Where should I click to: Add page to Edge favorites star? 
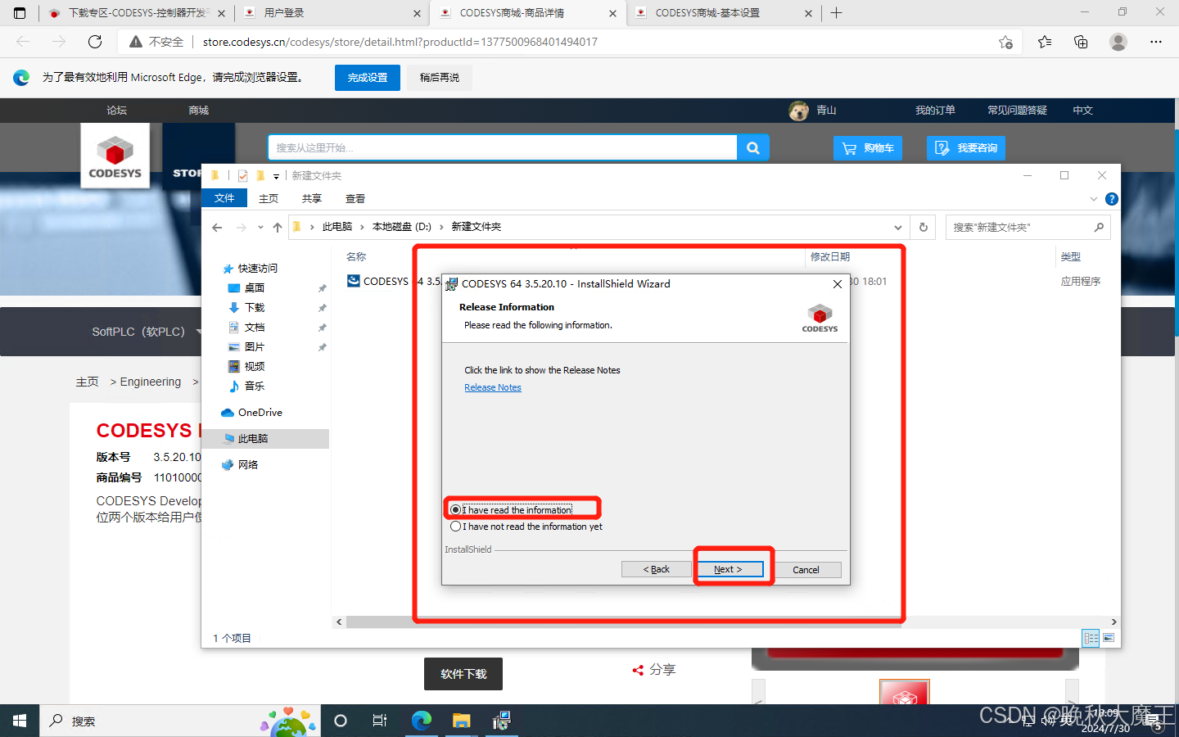tap(1005, 42)
